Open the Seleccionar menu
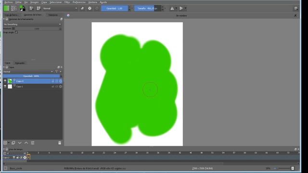 56,2
